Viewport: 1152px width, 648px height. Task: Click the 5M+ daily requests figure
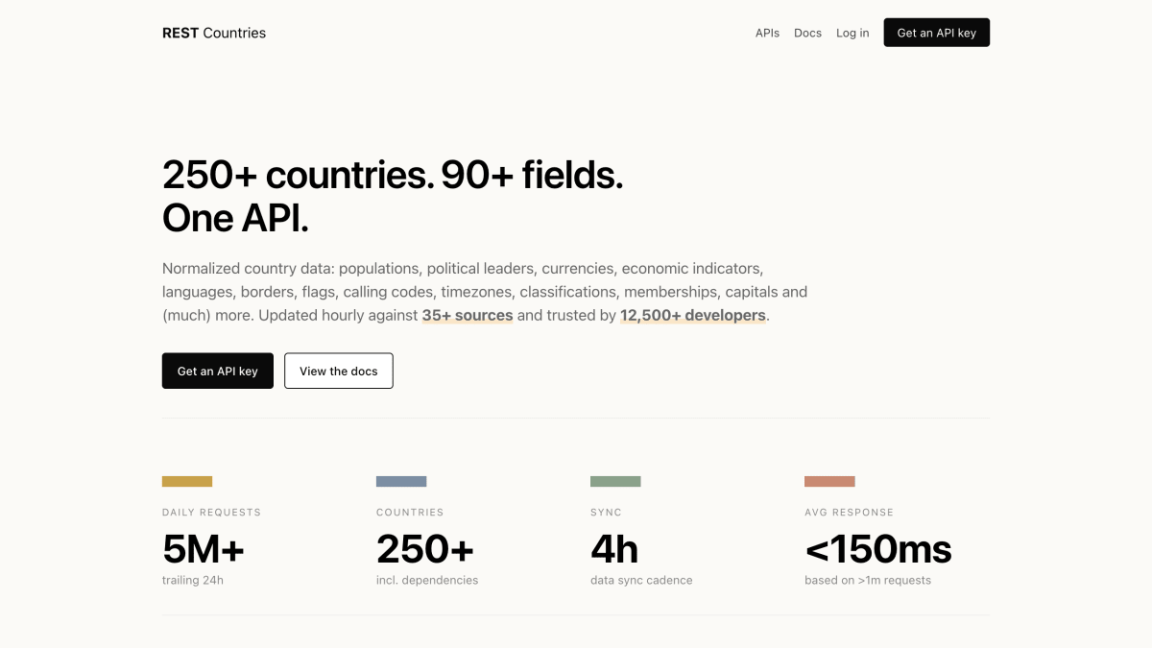click(x=204, y=549)
